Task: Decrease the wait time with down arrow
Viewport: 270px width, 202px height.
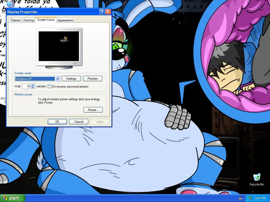Action: pos(33,87)
